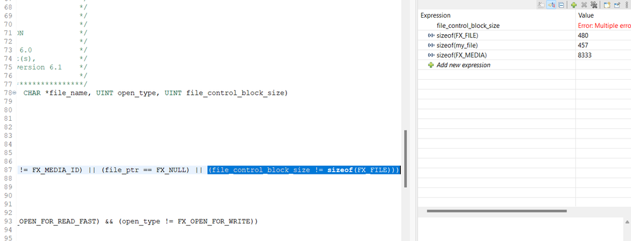Viewport: 631px width, 241px height.
Task: Click the icon beside sizeof(my_file)
Action: click(x=431, y=45)
